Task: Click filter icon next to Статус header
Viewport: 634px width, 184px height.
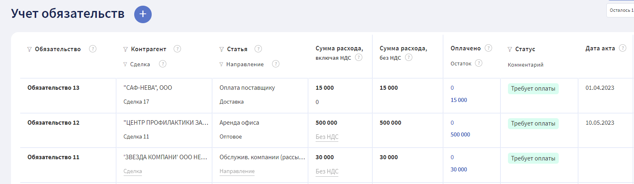Action: click(510, 49)
